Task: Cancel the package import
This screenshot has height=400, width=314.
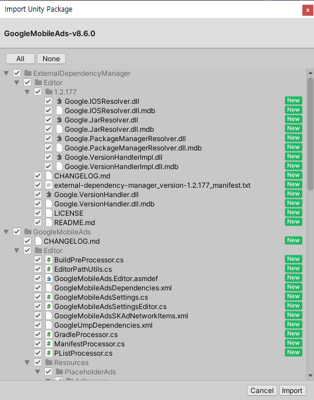Action: (x=262, y=390)
